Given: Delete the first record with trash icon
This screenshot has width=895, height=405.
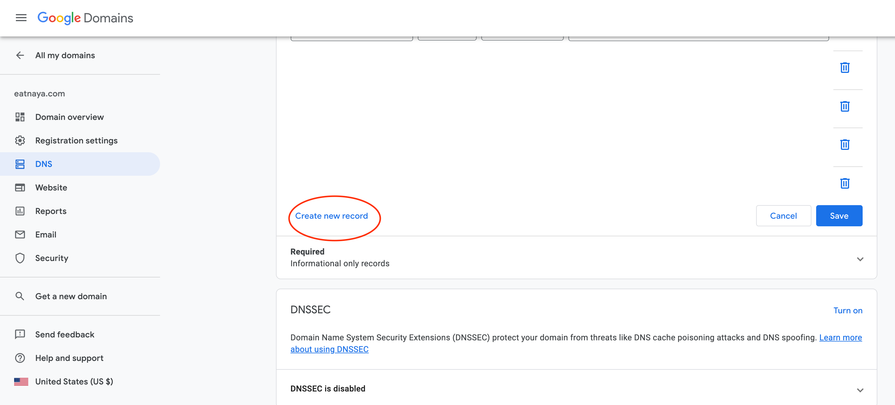Looking at the screenshot, I should [845, 67].
